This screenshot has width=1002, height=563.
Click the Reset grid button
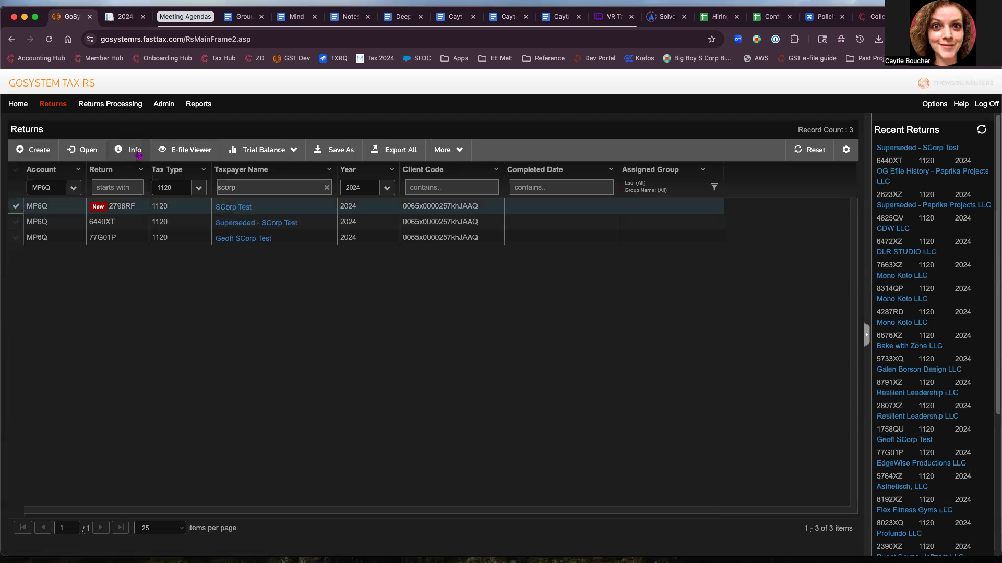tap(809, 150)
